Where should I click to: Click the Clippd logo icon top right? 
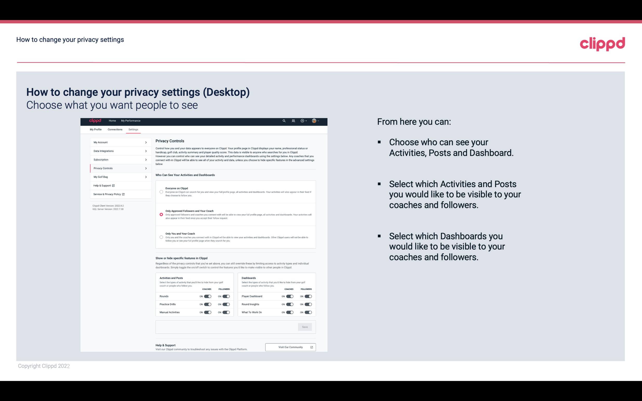point(602,44)
